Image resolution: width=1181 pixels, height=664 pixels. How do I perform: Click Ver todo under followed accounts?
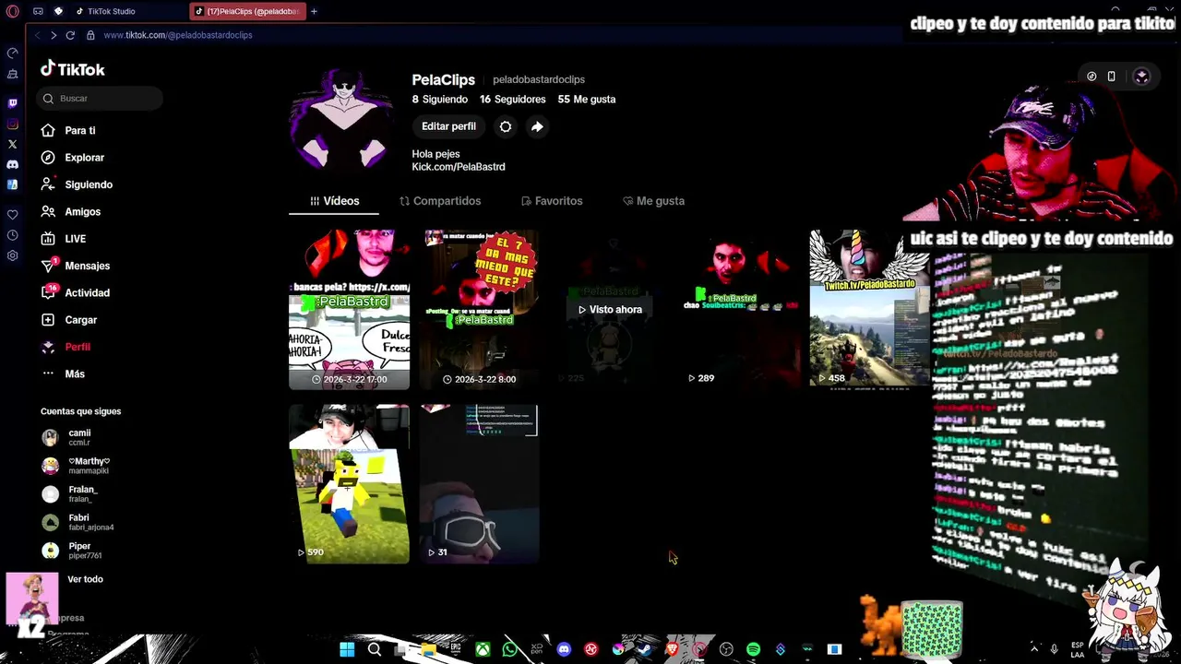[x=85, y=579]
